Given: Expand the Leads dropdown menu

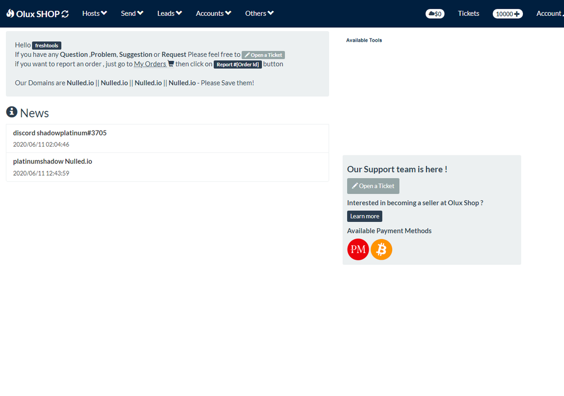Looking at the screenshot, I should tap(169, 13).
